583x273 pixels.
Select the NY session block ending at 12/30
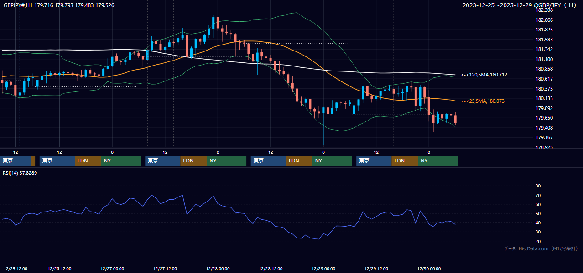437,161
